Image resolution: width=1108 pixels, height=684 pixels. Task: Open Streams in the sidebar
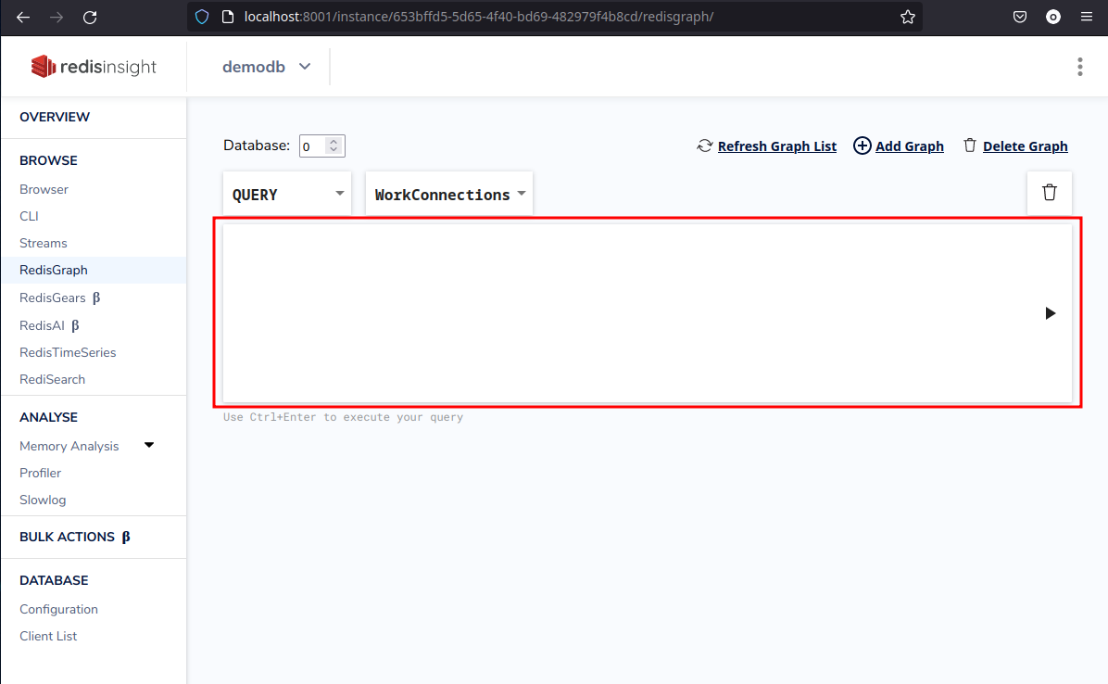[44, 243]
